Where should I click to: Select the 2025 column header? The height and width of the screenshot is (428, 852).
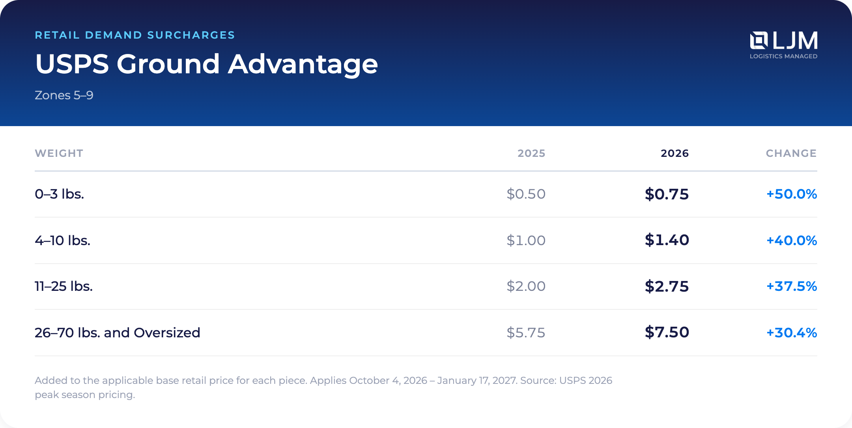pyautogui.click(x=531, y=153)
